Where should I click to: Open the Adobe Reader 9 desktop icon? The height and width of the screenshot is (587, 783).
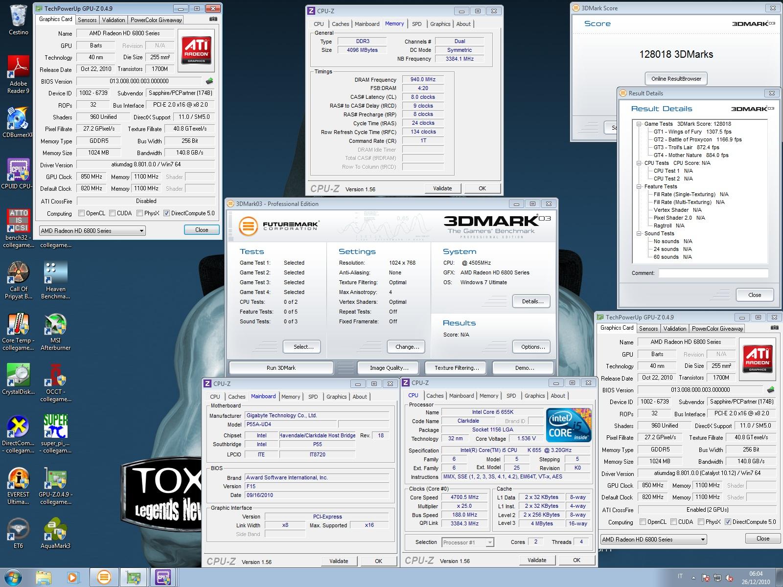point(19,74)
